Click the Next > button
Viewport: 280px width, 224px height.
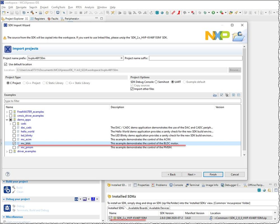192,175
